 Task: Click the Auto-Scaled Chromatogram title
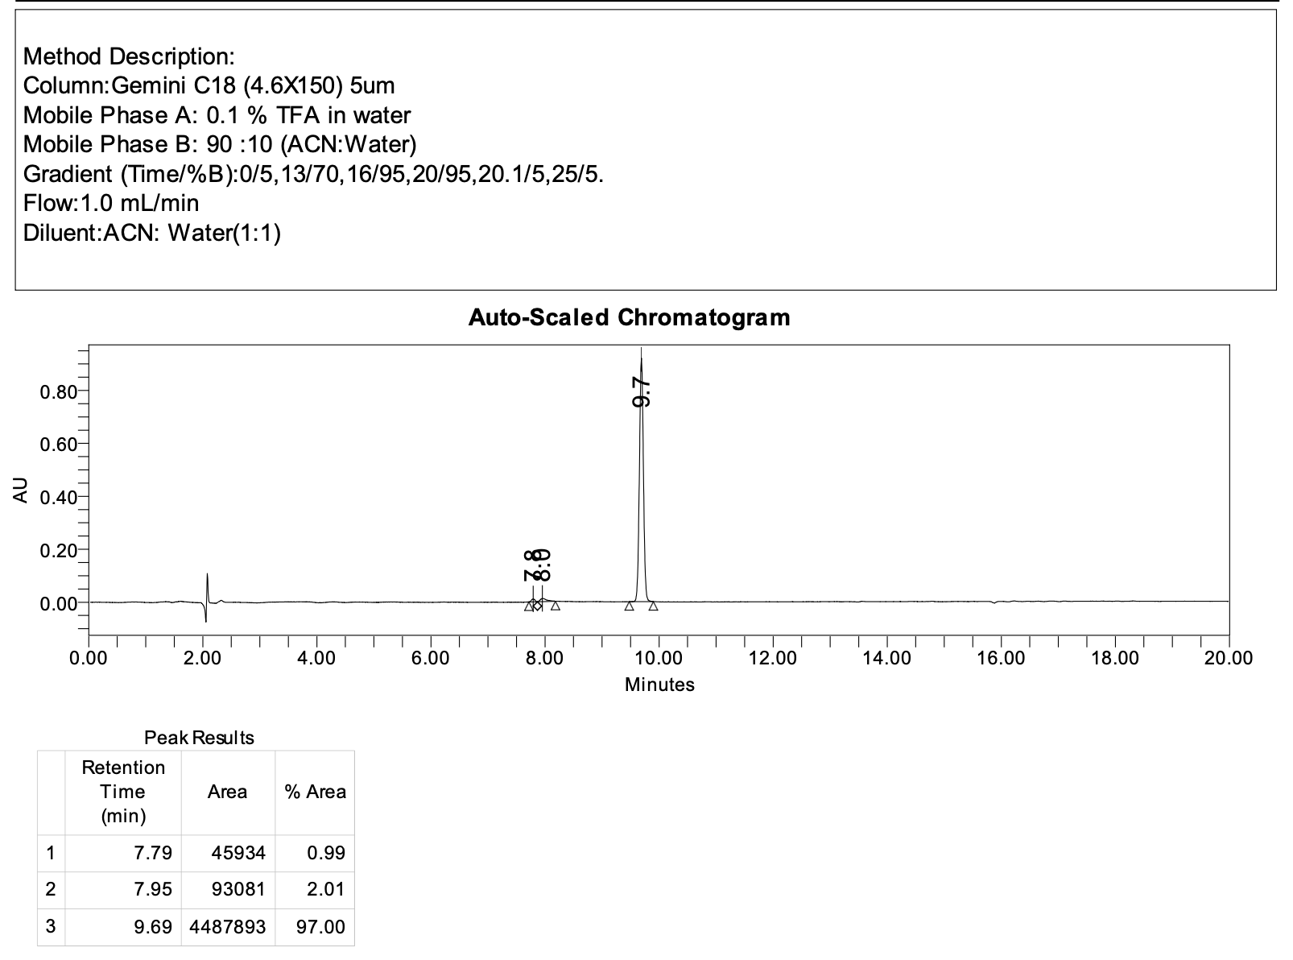629,317
